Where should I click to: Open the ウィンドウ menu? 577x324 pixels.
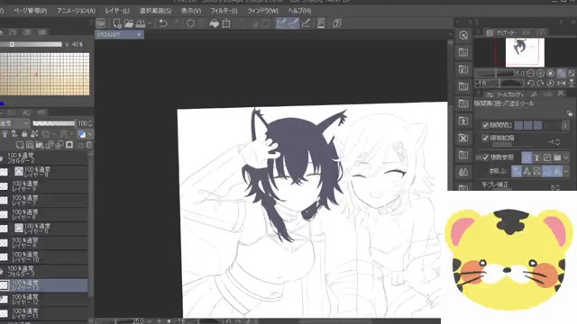click(262, 11)
